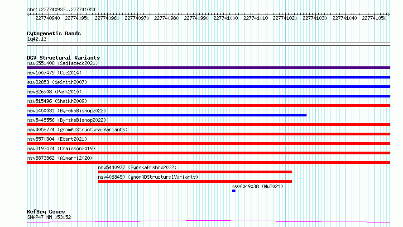
Task: Click ruler tick label 227740940
Action: coord(48,18)
